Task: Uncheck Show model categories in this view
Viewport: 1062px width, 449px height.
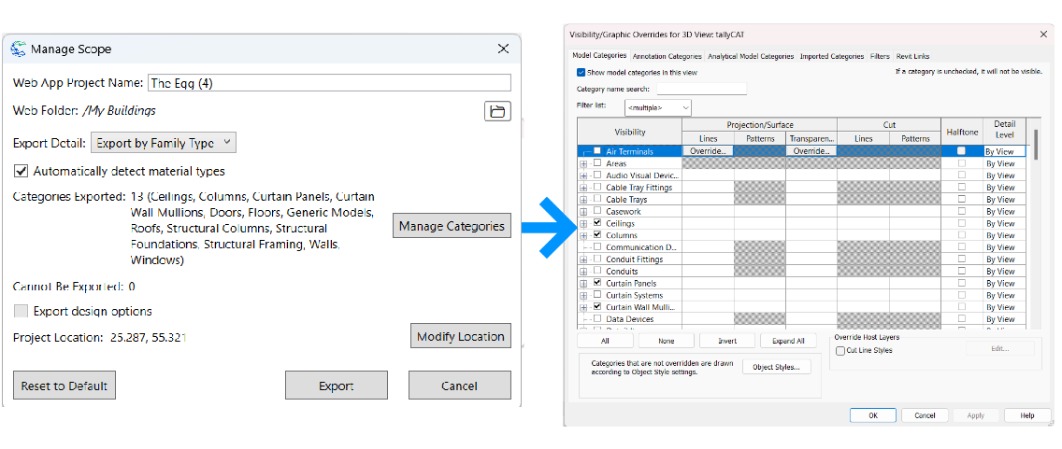Action: pyautogui.click(x=581, y=72)
